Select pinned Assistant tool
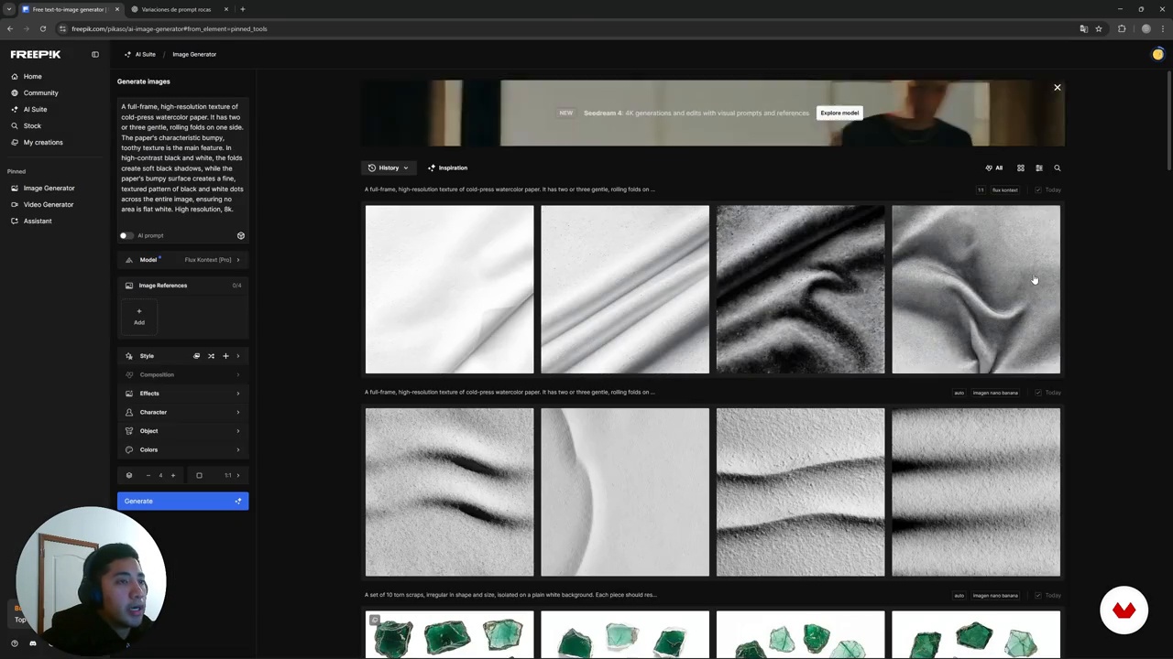The image size is (1173, 659). [32, 221]
